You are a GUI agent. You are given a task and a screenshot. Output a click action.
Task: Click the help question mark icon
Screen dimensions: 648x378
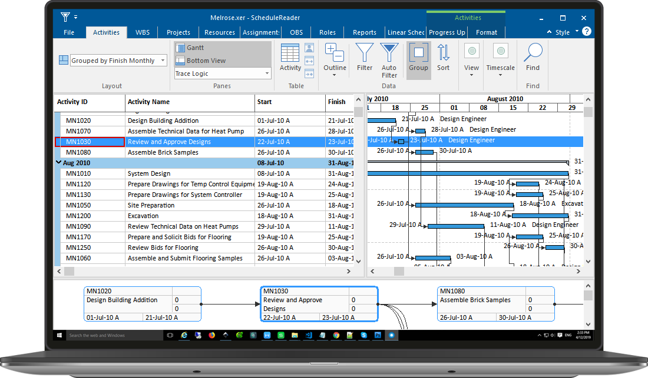point(586,32)
